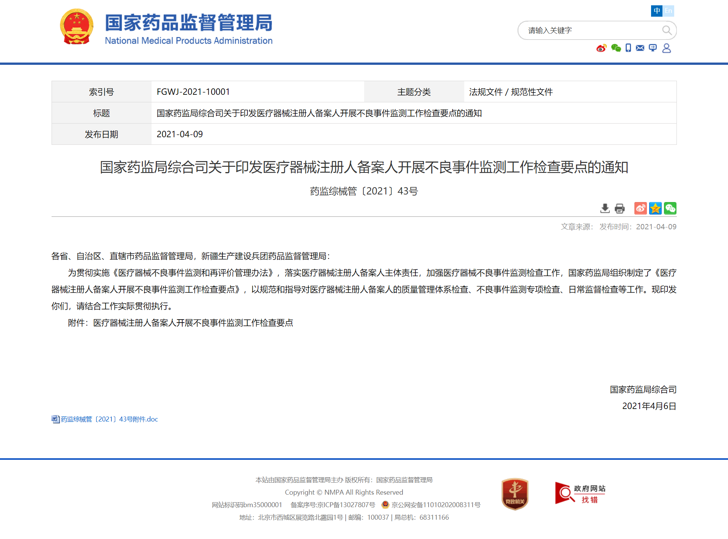The height and width of the screenshot is (539, 728).
Task: Switch the site language to English
Action: click(669, 11)
